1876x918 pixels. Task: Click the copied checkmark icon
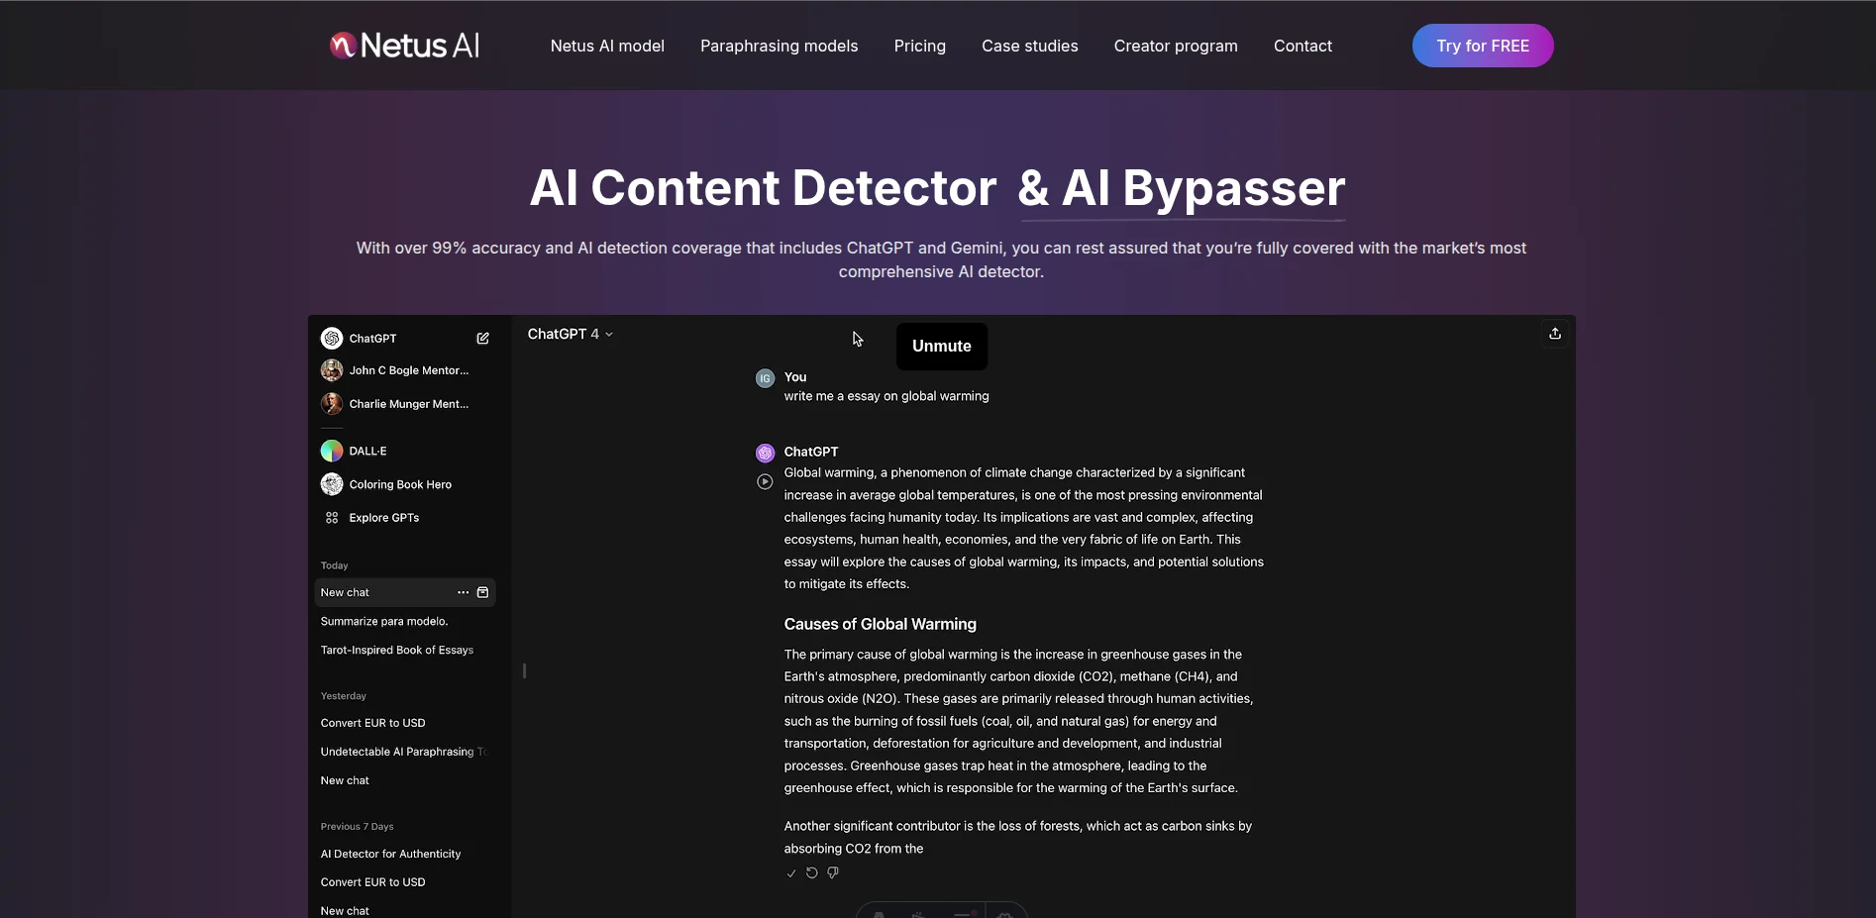(x=790, y=873)
